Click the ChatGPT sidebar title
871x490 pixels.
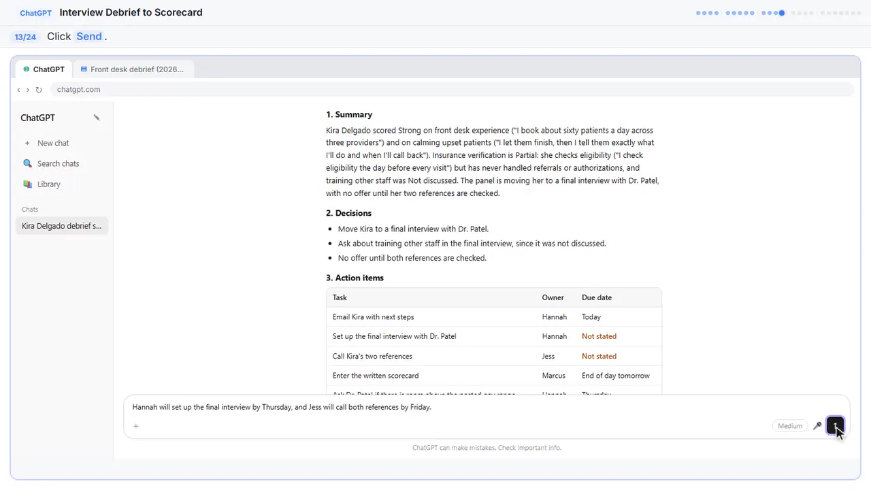[37, 118]
